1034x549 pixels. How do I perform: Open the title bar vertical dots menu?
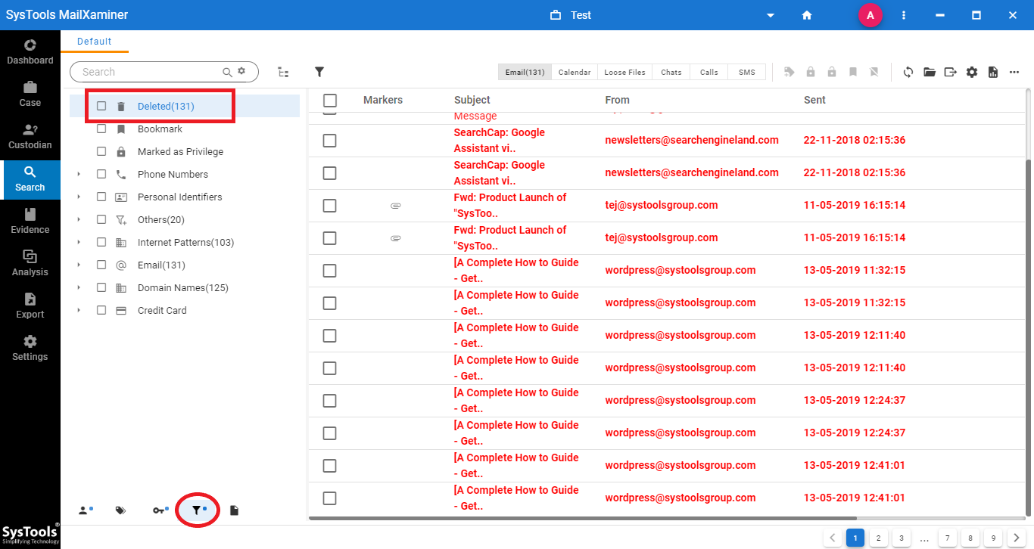(x=904, y=15)
